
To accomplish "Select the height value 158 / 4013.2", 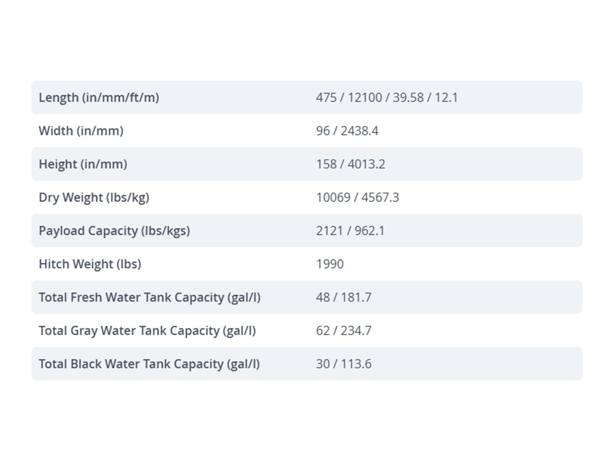I will pyautogui.click(x=350, y=164).
